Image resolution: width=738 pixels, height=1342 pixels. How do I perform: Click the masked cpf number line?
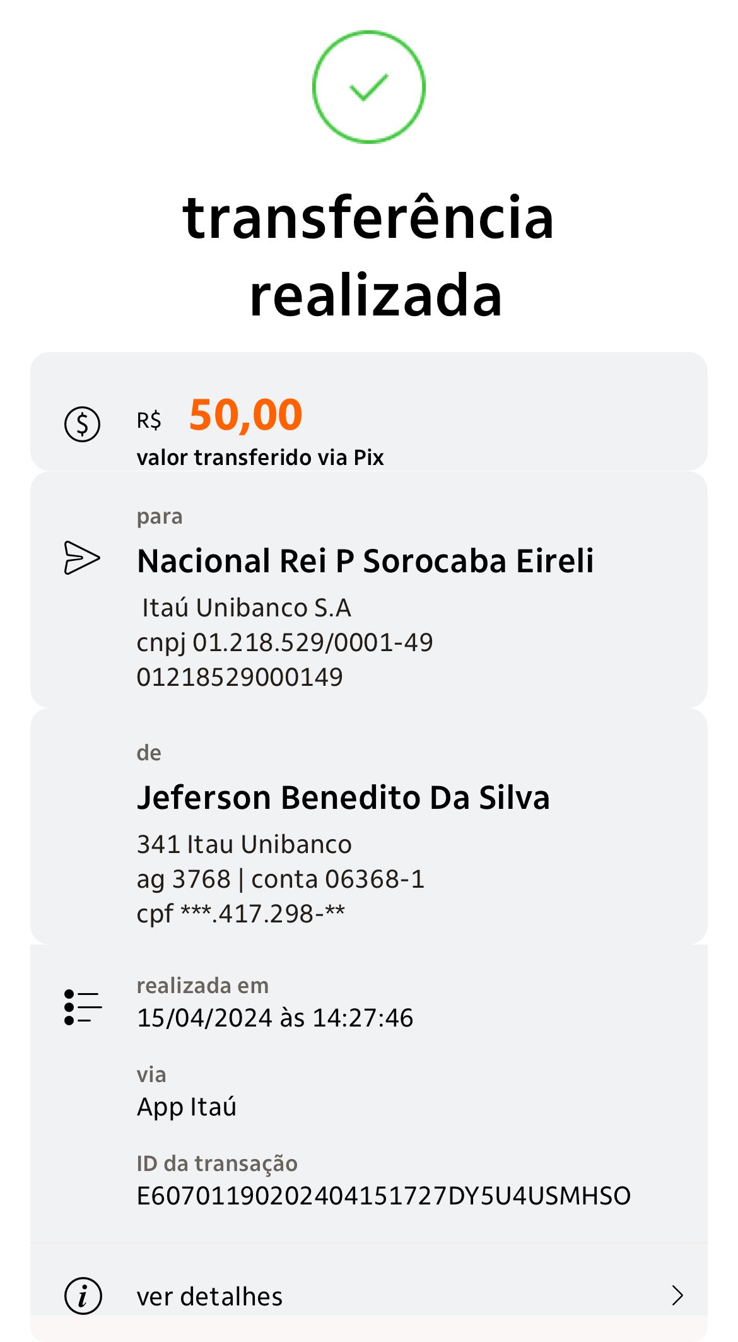pyautogui.click(x=241, y=914)
